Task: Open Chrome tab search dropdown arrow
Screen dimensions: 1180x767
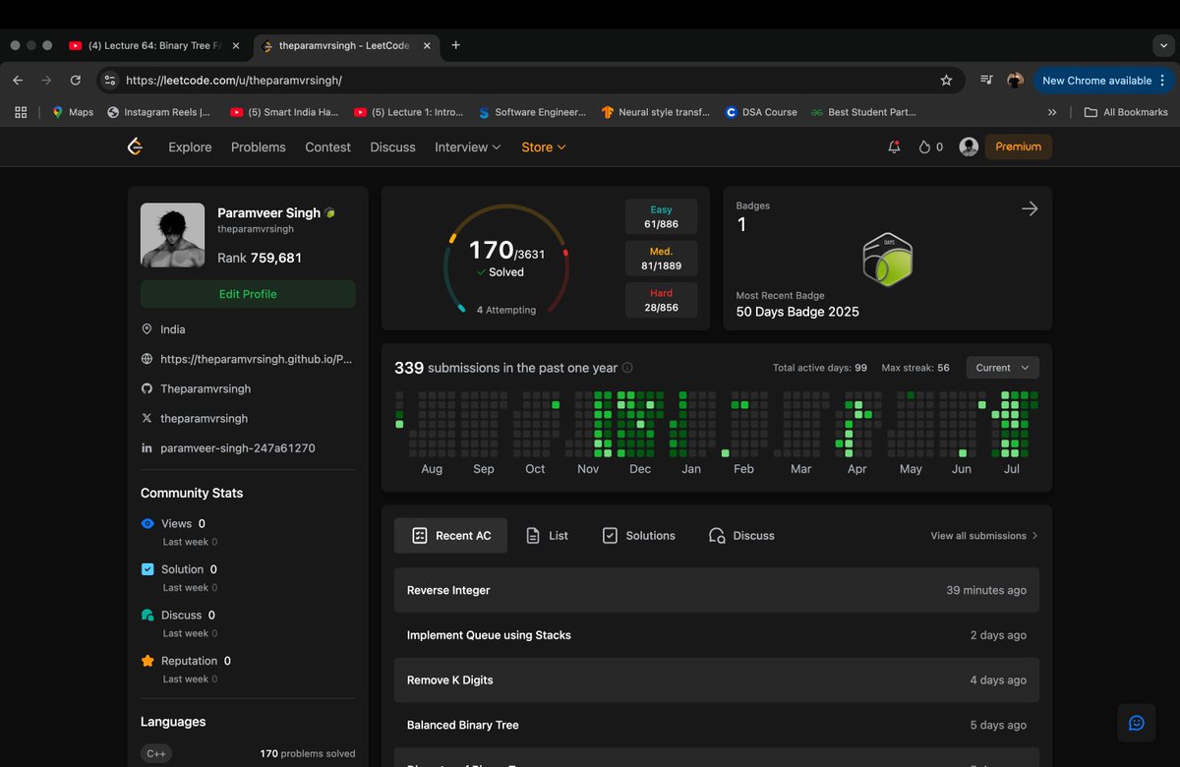Action: point(1162,45)
